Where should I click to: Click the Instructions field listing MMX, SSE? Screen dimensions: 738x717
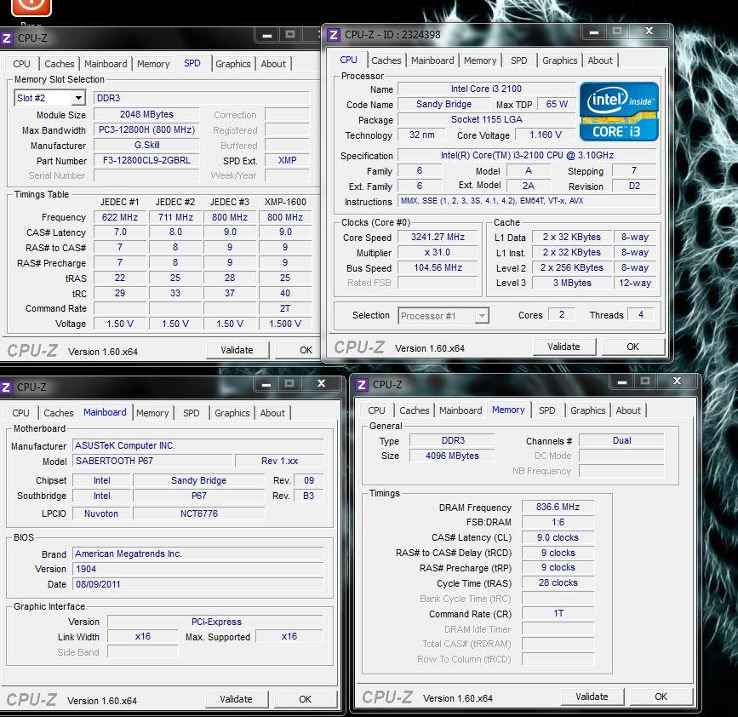(x=527, y=201)
